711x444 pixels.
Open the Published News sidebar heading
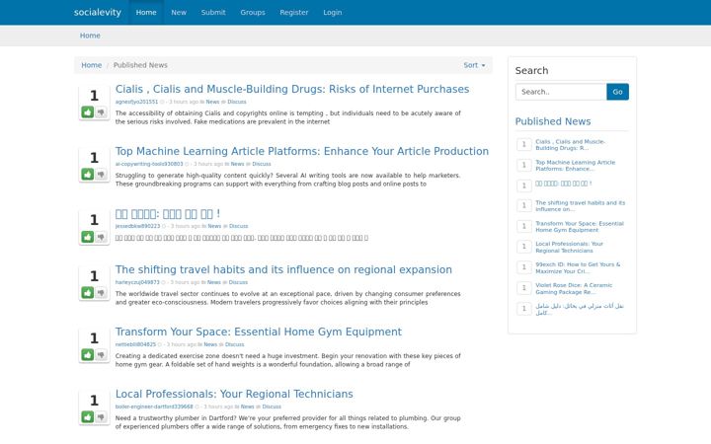[553, 121]
